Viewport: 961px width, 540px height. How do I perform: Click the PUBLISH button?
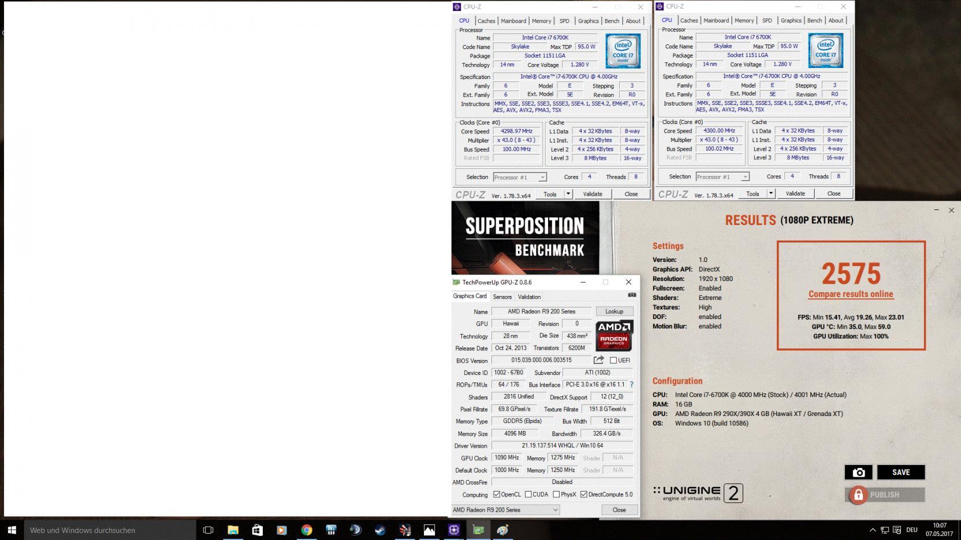pyautogui.click(x=885, y=495)
